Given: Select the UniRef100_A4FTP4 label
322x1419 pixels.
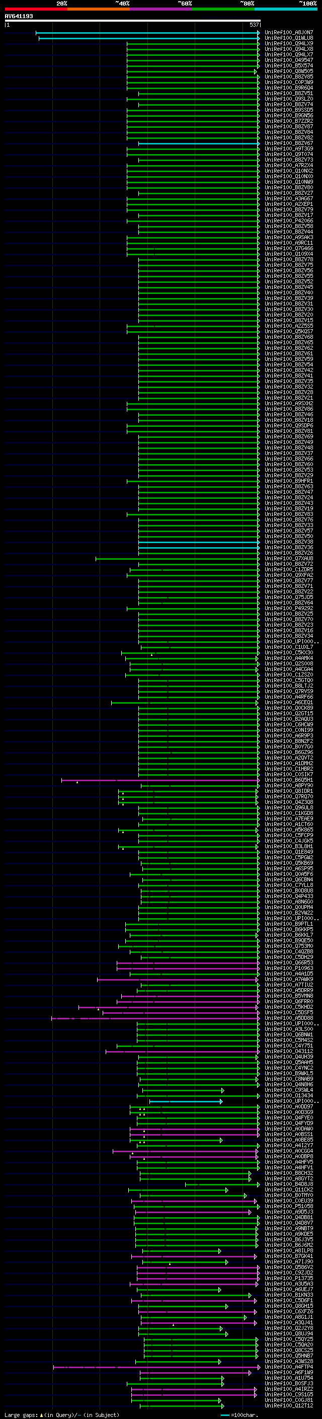Looking at the screenshot, I should tap(289, 1367).
